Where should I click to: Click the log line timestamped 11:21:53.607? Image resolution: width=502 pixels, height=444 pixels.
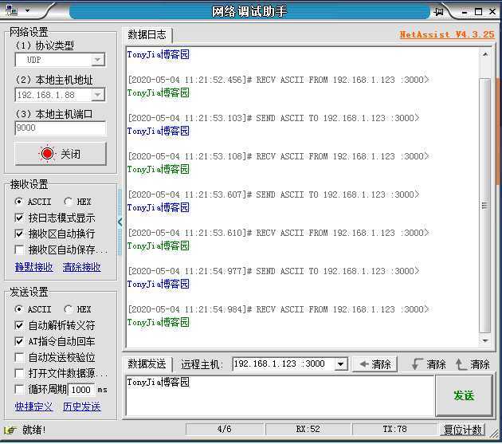tap(273, 194)
